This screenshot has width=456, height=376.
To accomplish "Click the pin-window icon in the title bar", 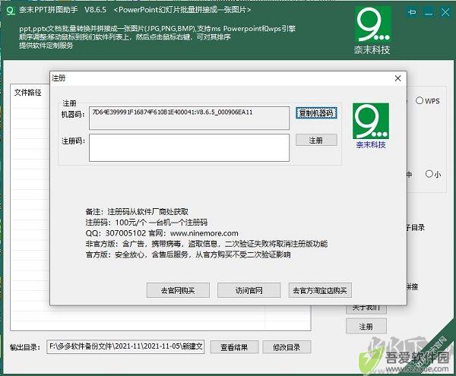I will pyautogui.click(x=412, y=12).
